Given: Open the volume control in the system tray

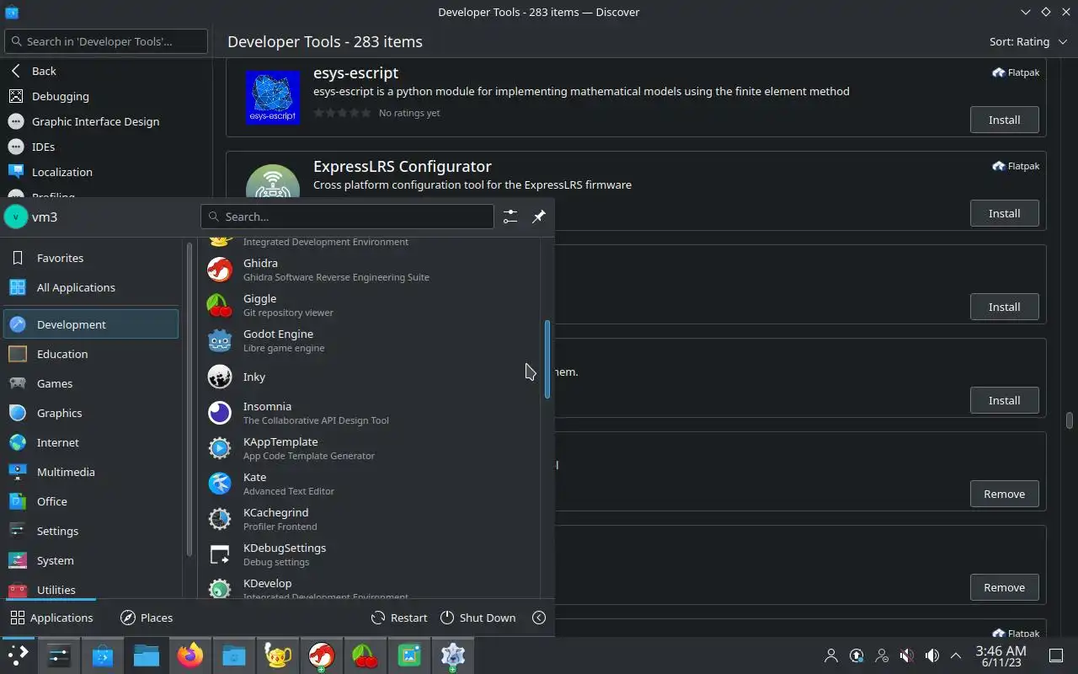Looking at the screenshot, I should [x=931, y=655].
